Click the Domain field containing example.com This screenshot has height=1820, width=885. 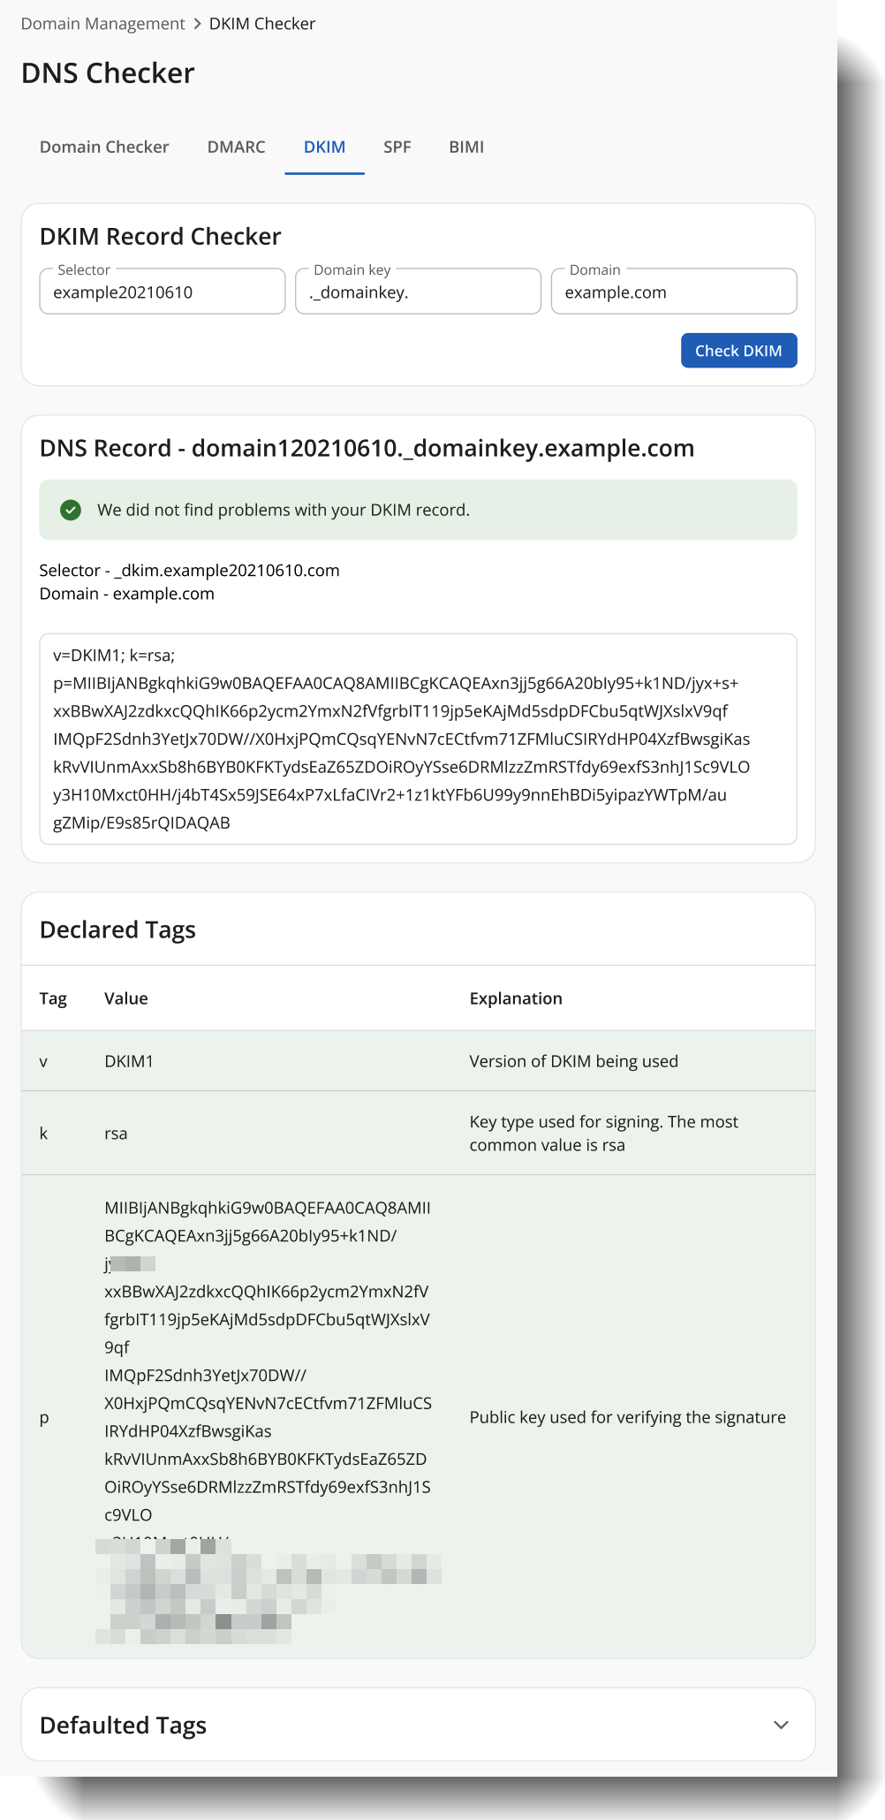pos(674,292)
